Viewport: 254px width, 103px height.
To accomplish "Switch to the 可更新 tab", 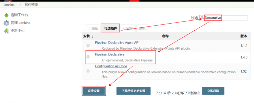I will click(x=93, y=28).
